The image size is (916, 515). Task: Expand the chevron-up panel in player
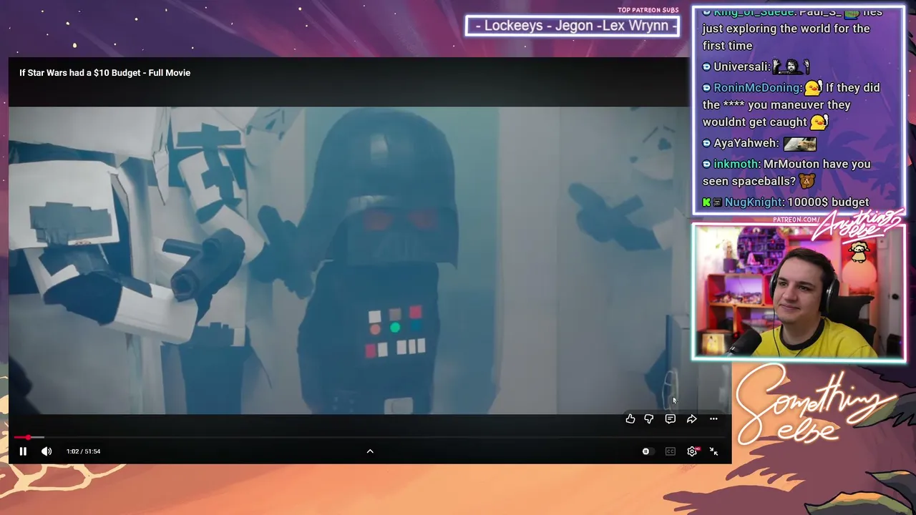[x=370, y=451]
